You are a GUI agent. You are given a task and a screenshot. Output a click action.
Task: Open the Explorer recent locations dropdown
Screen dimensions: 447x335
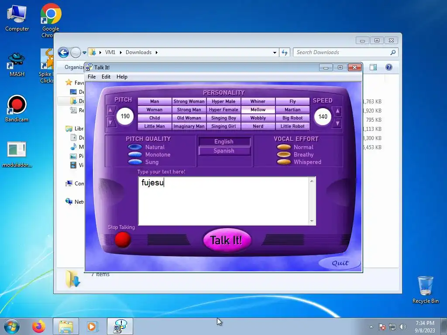[x=84, y=53]
